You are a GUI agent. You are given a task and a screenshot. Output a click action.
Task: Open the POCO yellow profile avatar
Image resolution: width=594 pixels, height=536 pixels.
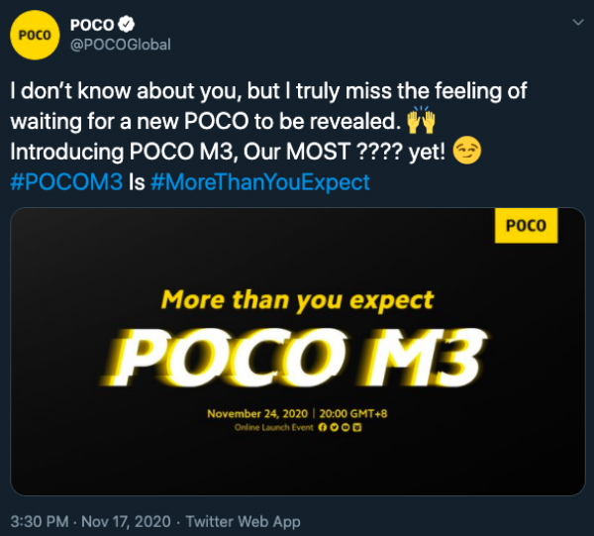35,35
